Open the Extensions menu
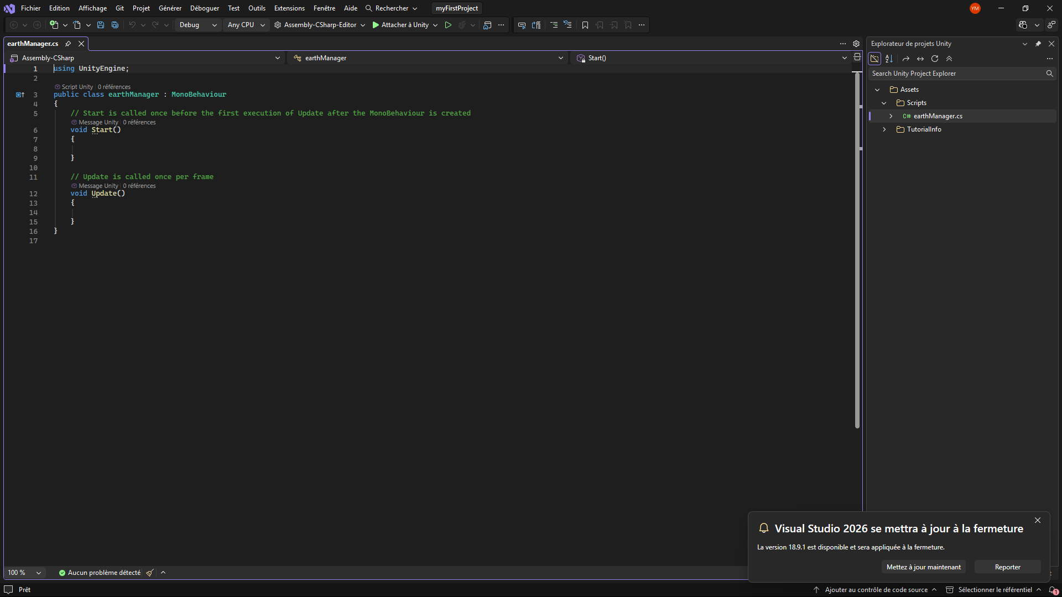 (289, 8)
